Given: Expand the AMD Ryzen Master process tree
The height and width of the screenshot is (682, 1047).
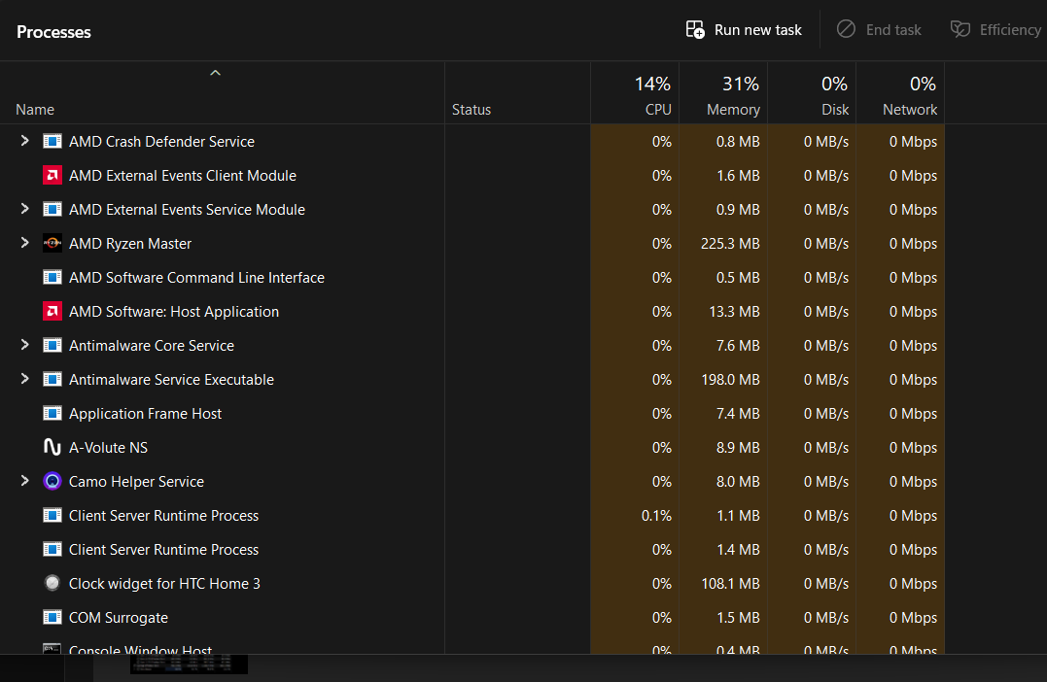Looking at the screenshot, I should coord(25,244).
